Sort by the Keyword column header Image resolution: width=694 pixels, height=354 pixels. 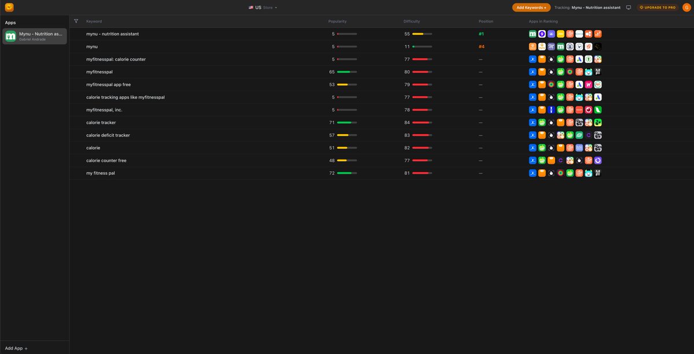94,21
